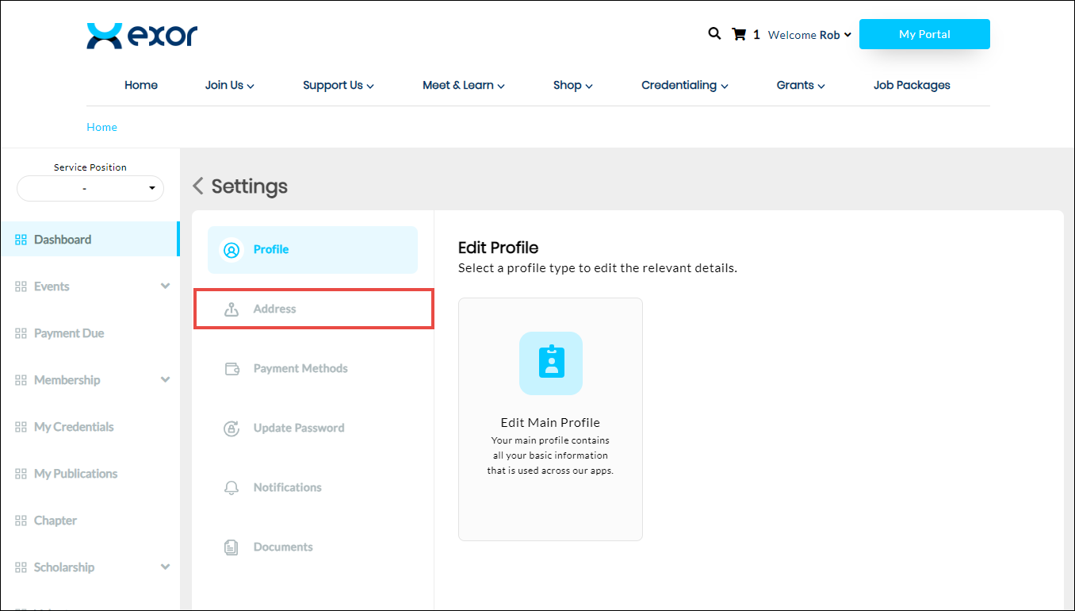The image size is (1075, 611).
Task: Click the My Portal button
Action: [924, 34]
